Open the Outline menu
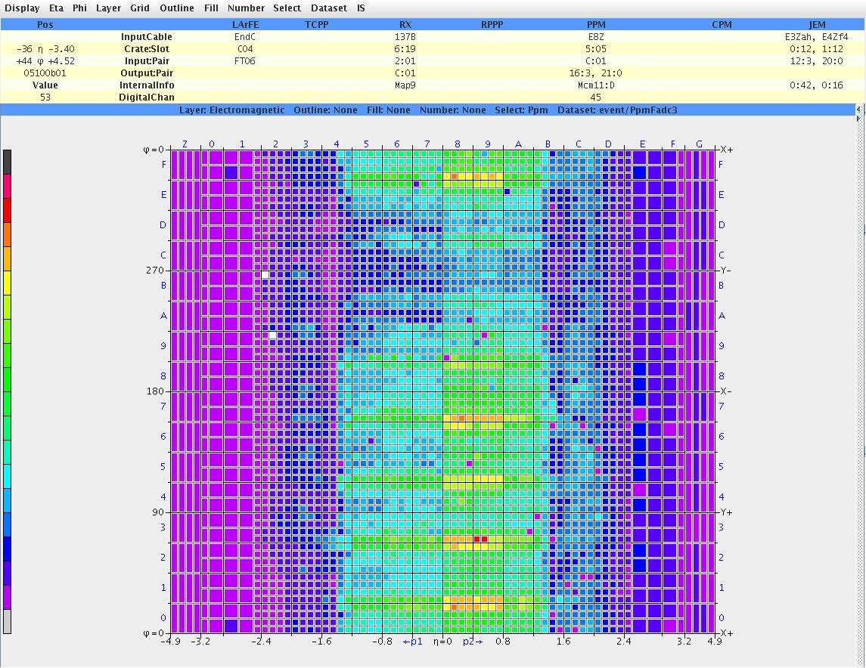The height and width of the screenshot is (668, 866). coord(177,8)
